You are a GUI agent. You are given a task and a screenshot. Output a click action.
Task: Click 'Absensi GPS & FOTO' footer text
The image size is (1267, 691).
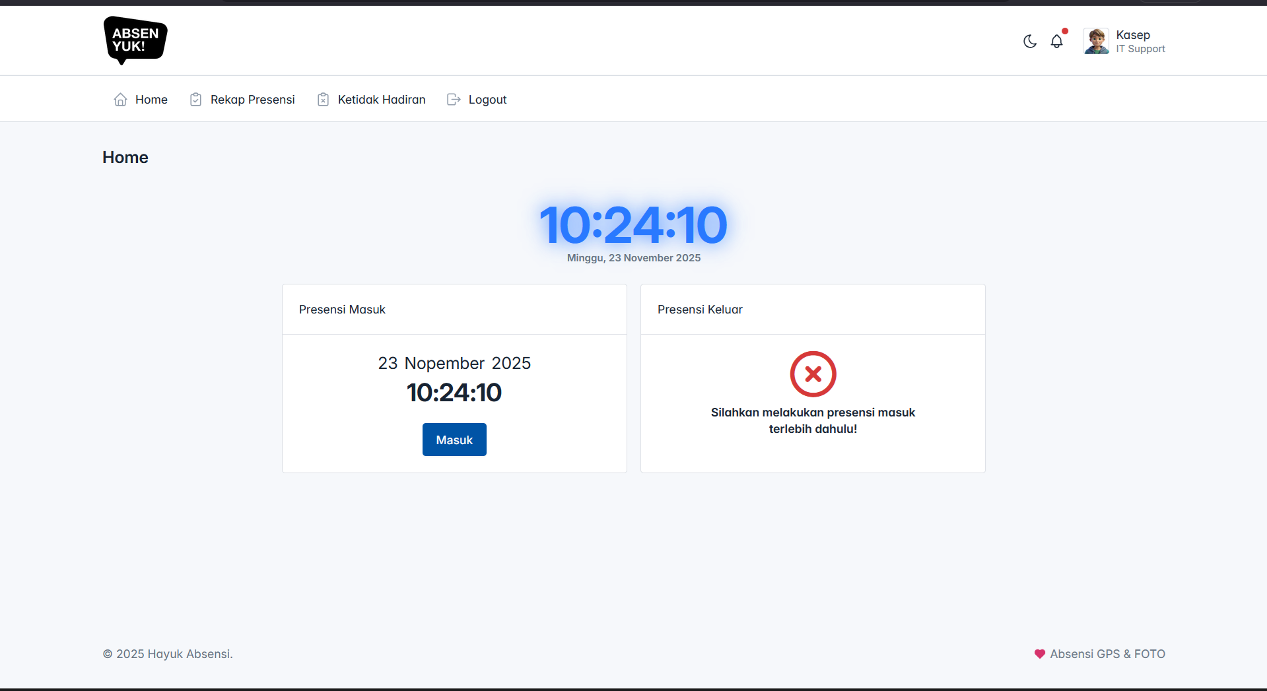pyautogui.click(x=1108, y=654)
